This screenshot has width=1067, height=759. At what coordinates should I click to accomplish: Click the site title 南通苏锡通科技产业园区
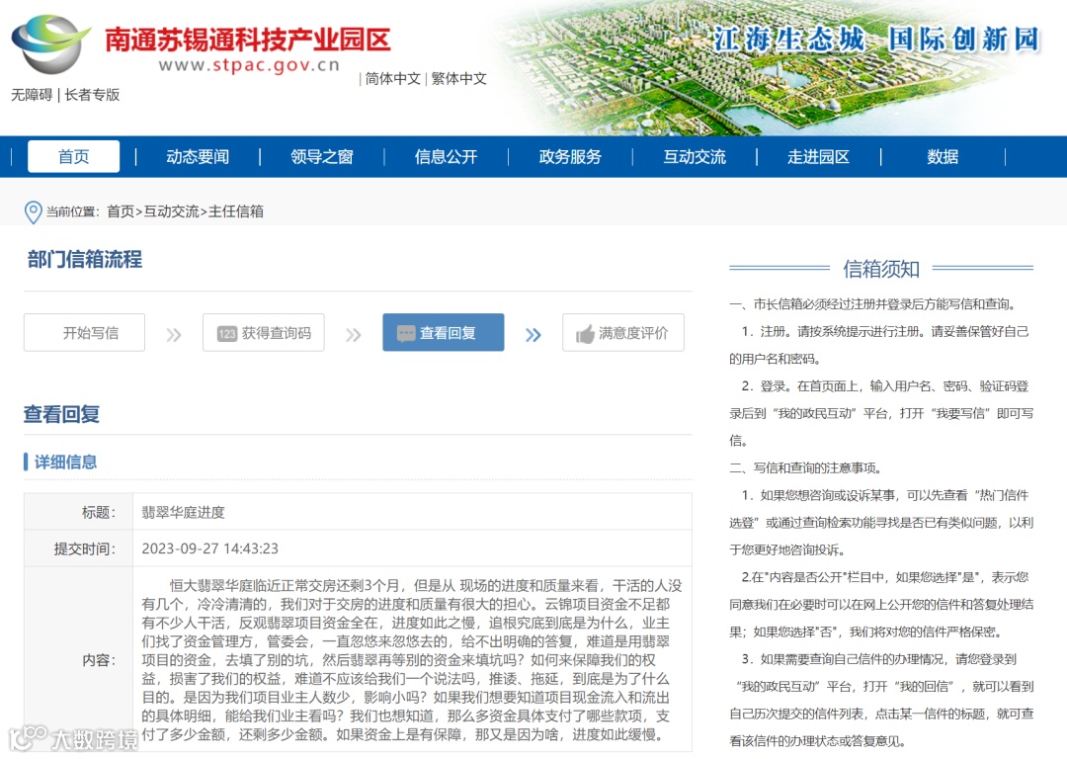[x=248, y=40]
